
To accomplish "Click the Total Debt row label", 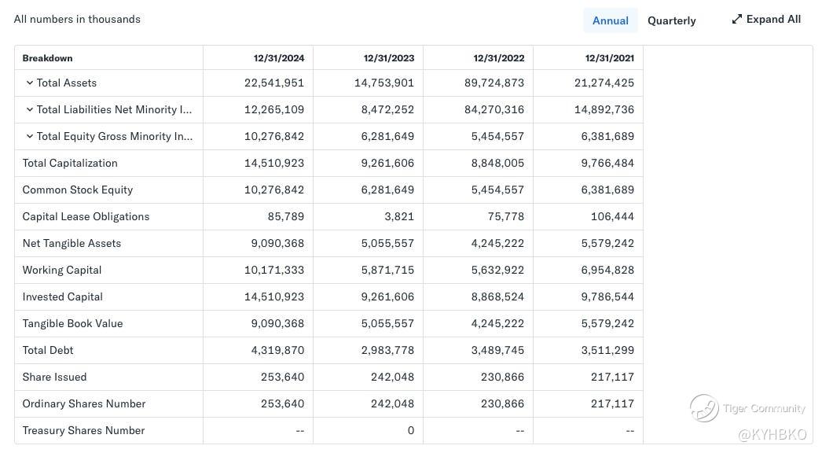I will point(48,350).
